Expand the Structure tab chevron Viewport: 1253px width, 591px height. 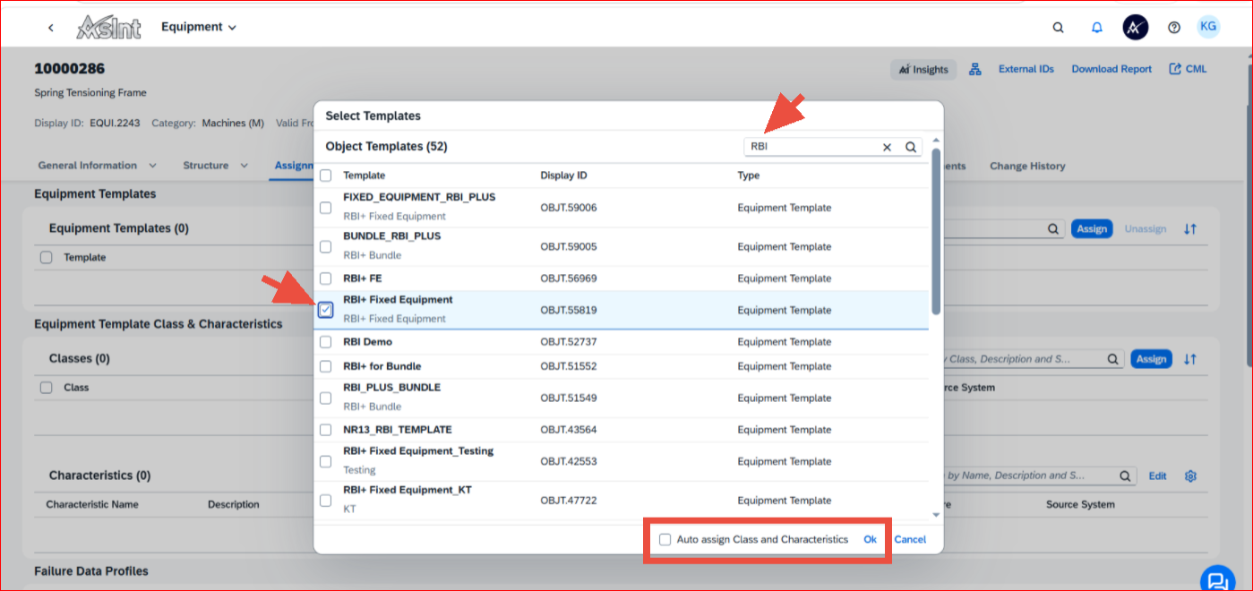(x=245, y=166)
